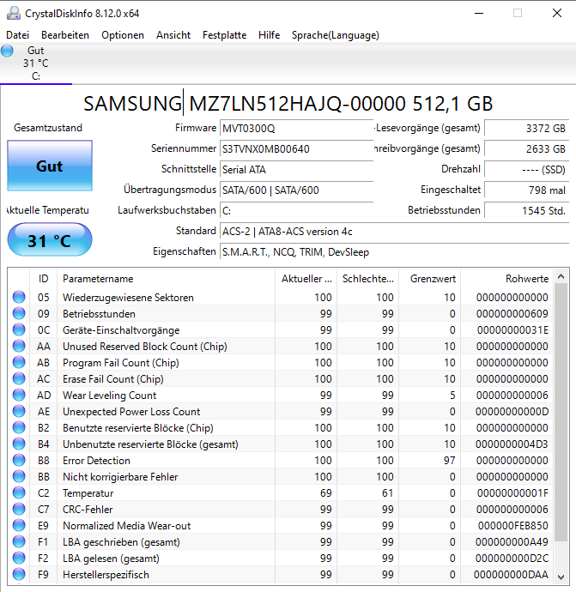Click Eingeschaltet value 798 mal
Screen dimensions: 576x592
pos(526,190)
